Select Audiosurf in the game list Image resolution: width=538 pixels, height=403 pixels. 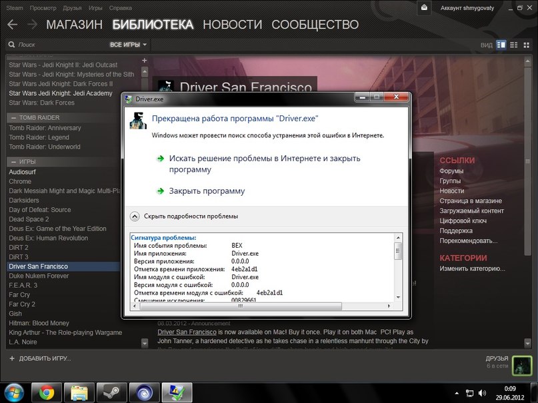click(22, 172)
